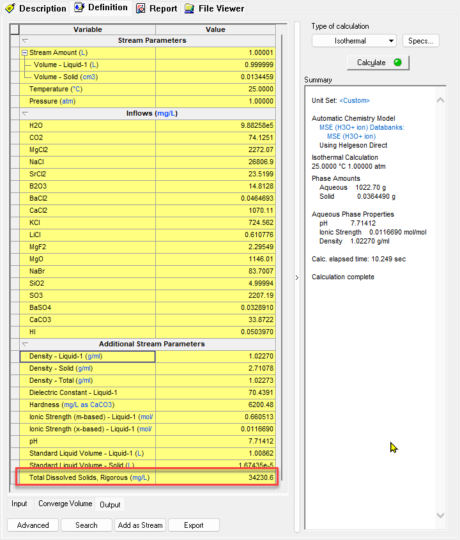Click the NaBr row label
The height and width of the screenshot is (540, 460).
pos(88,271)
